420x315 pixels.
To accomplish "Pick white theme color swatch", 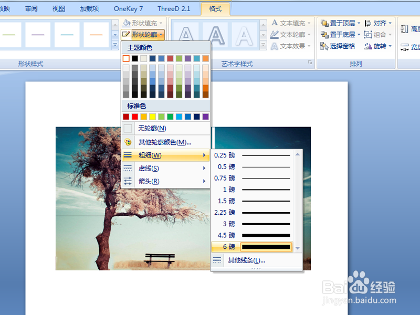I will pos(126,58).
